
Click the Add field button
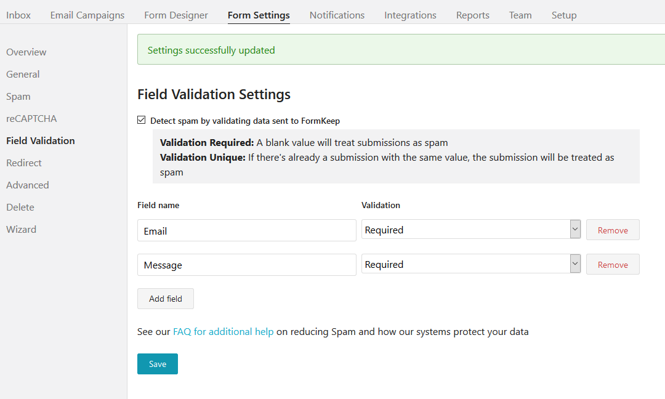pyautogui.click(x=166, y=299)
